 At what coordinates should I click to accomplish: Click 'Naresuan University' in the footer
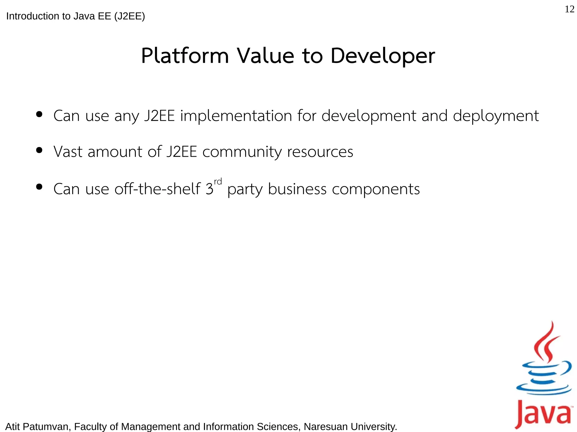(350, 426)
